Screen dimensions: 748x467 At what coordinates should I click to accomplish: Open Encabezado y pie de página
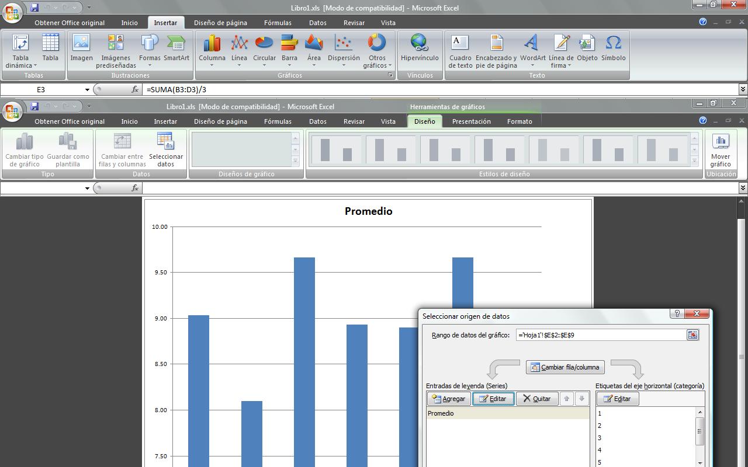point(496,51)
